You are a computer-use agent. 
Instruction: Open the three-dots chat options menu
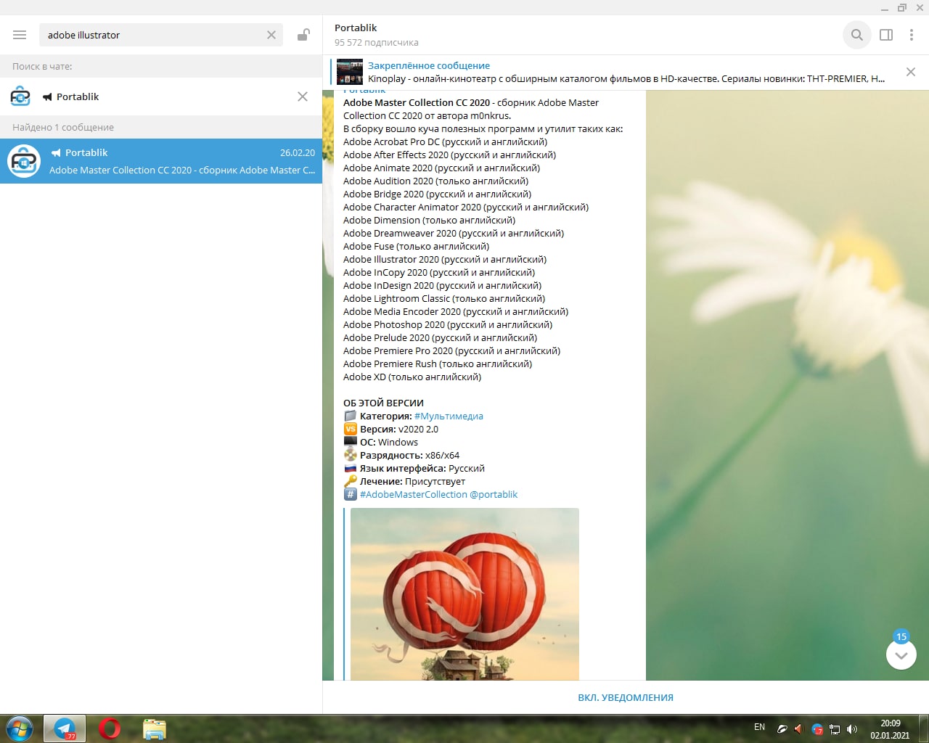click(x=912, y=35)
